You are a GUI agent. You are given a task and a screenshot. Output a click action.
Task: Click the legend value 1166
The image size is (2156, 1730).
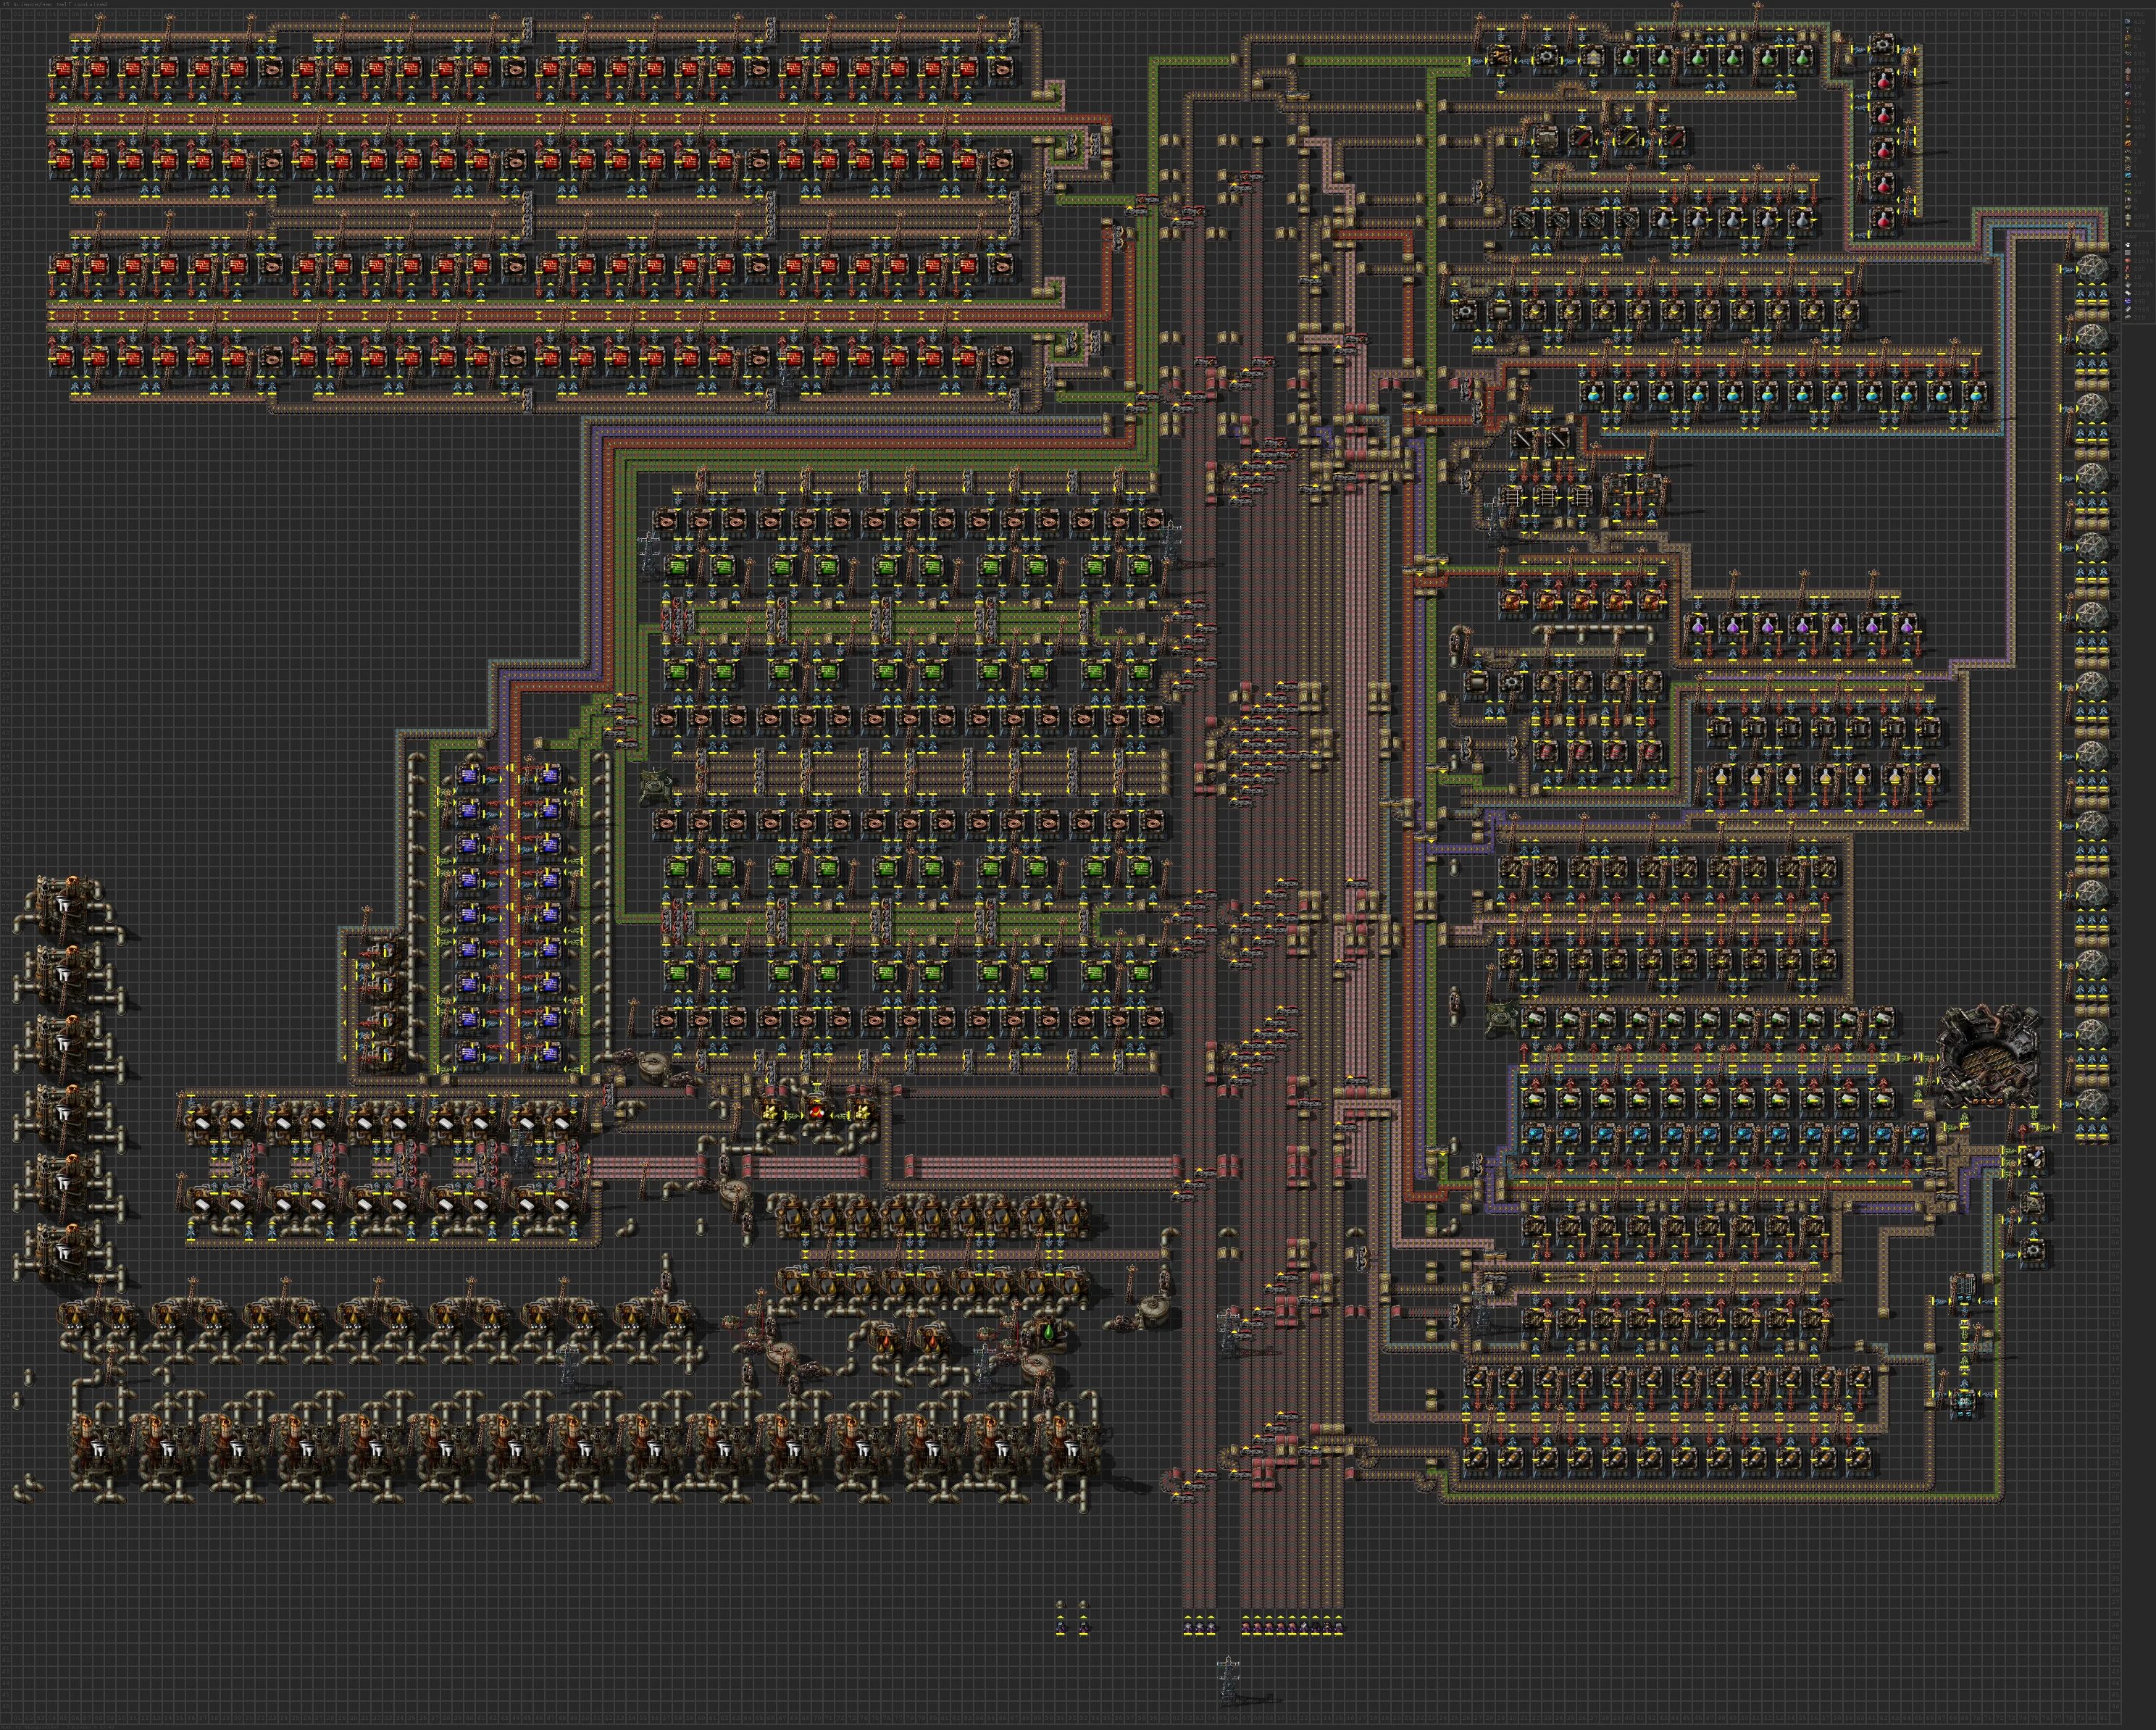click(x=2141, y=71)
